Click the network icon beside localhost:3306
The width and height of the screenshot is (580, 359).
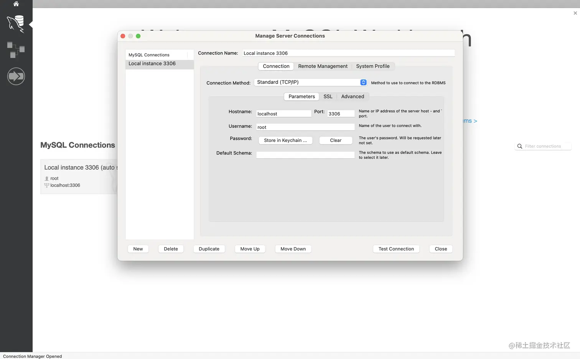(47, 185)
